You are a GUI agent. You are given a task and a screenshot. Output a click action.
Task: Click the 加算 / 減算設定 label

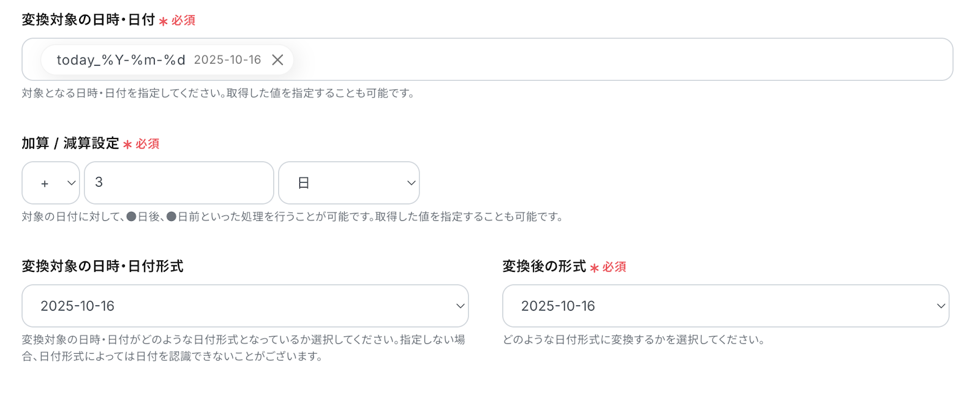pos(70,143)
